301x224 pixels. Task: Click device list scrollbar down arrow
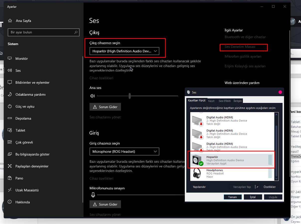coord(276,178)
